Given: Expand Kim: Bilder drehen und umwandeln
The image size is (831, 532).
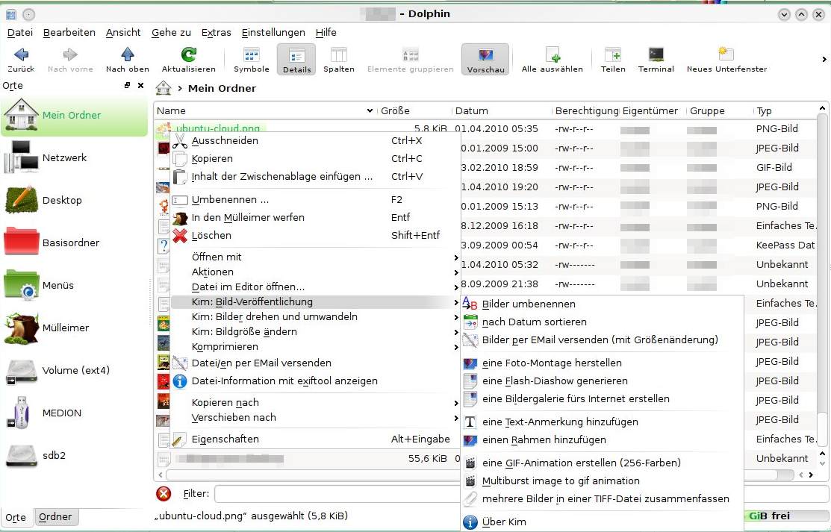Looking at the screenshot, I should point(315,317).
